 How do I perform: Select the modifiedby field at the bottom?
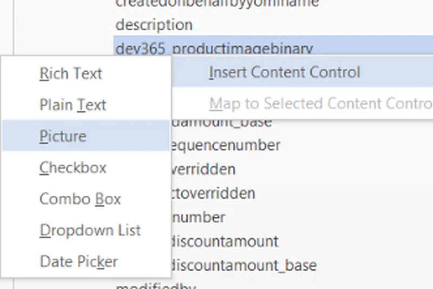click(x=156, y=285)
